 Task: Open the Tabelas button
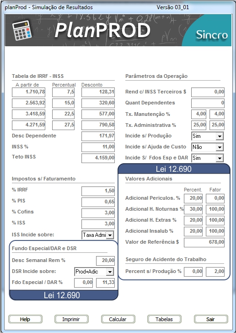tap(164, 319)
